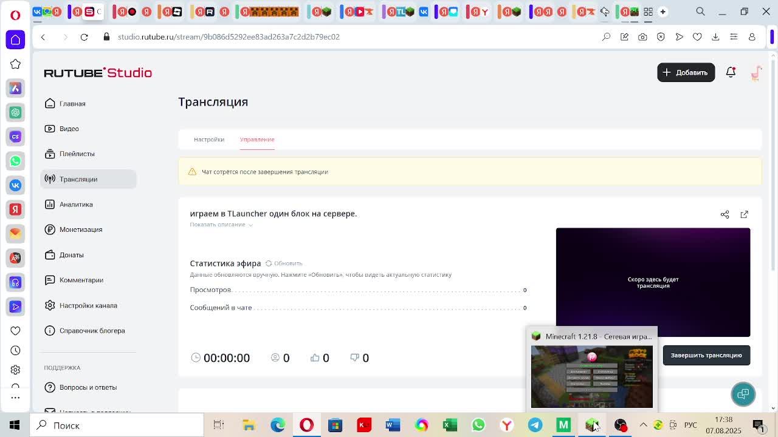Open a new browser tab
Image resolution: width=778 pixels, height=437 pixels.
click(x=663, y=12)
